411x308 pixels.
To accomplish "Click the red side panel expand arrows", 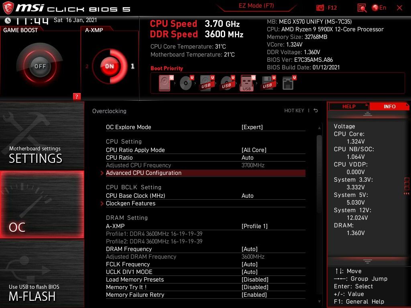I will [x=407, y=194].
